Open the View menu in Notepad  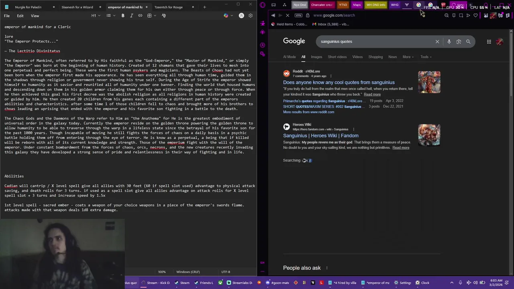[35, 16]
